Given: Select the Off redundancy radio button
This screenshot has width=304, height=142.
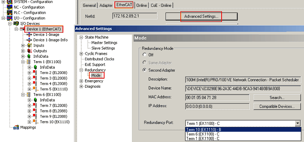Looking at the screenshot, I should pyautogui.click(x=145, y=55).
